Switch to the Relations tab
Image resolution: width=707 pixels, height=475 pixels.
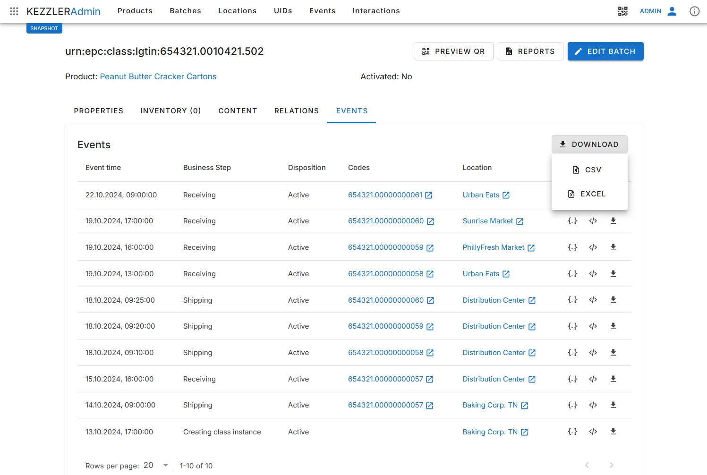296,111
